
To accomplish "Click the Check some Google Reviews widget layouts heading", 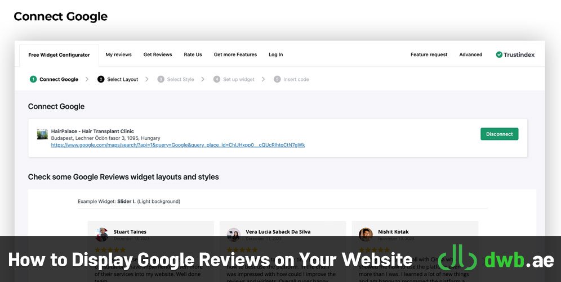I will click(x=123, y=177).
